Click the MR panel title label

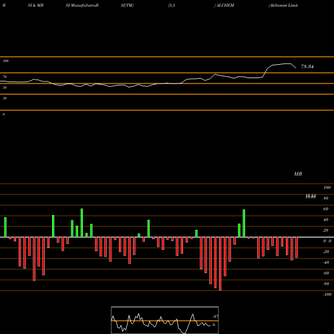pyautogui.click(x=298, y=174)
